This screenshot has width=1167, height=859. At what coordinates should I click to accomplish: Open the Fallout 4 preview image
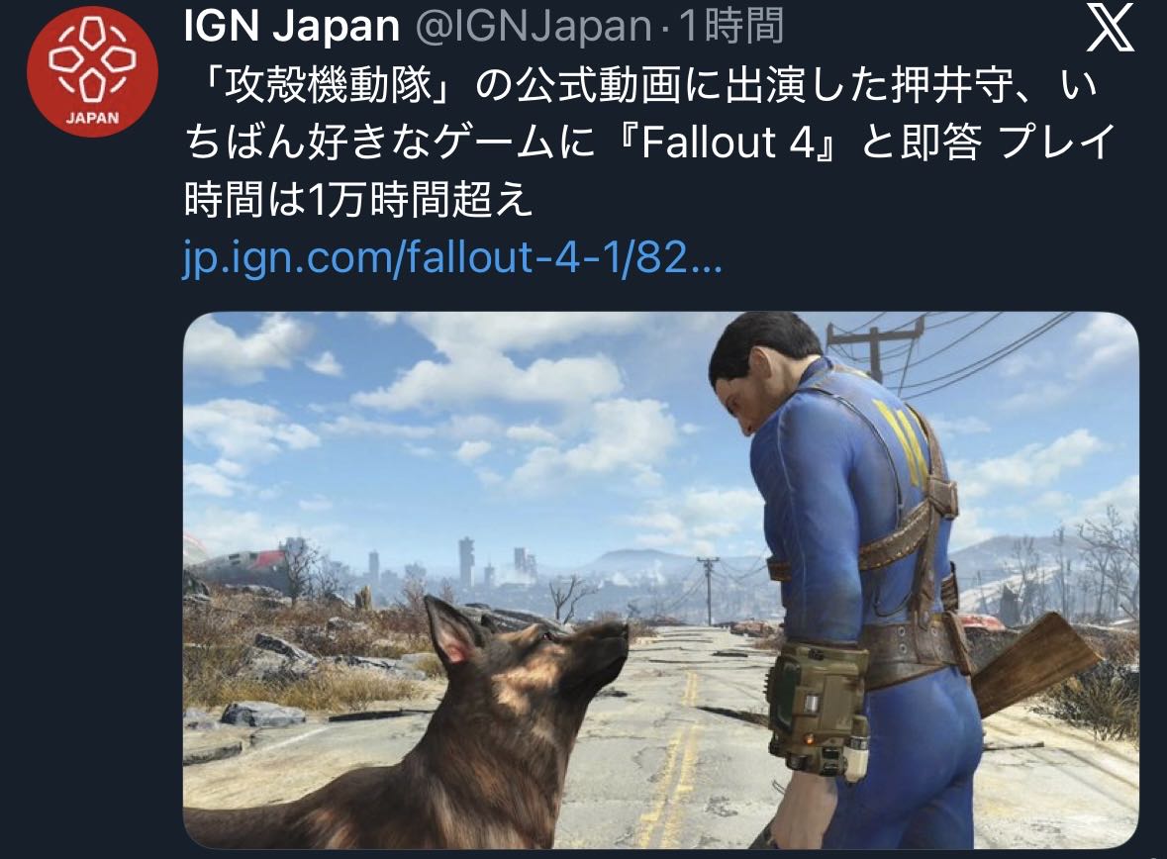[661, 580]
